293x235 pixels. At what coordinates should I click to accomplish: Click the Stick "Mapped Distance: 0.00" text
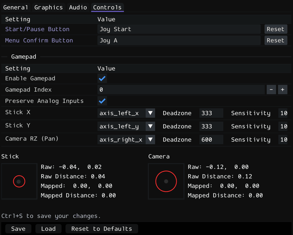coord(78,195)
